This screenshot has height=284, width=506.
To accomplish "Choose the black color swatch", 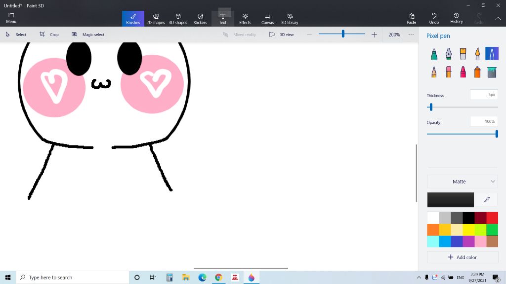I will (x=468, y=218).
